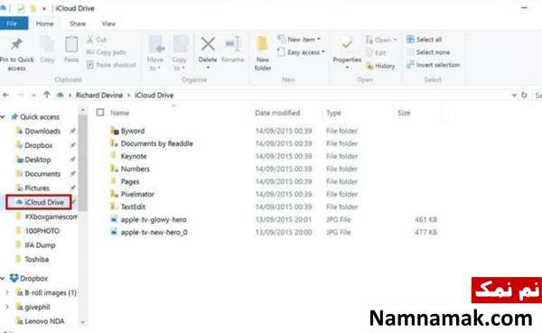Select the Byword folder
The height and width of the screenshot is (333, 542).
(133, 131)
